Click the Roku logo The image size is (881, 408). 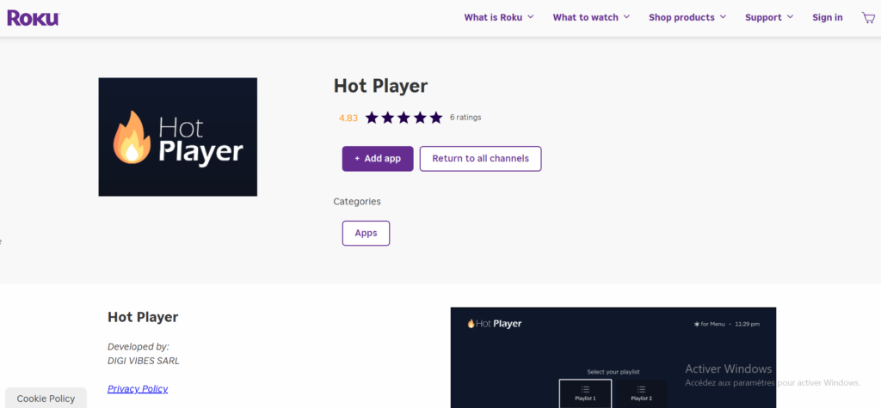[x=34, y=17]
